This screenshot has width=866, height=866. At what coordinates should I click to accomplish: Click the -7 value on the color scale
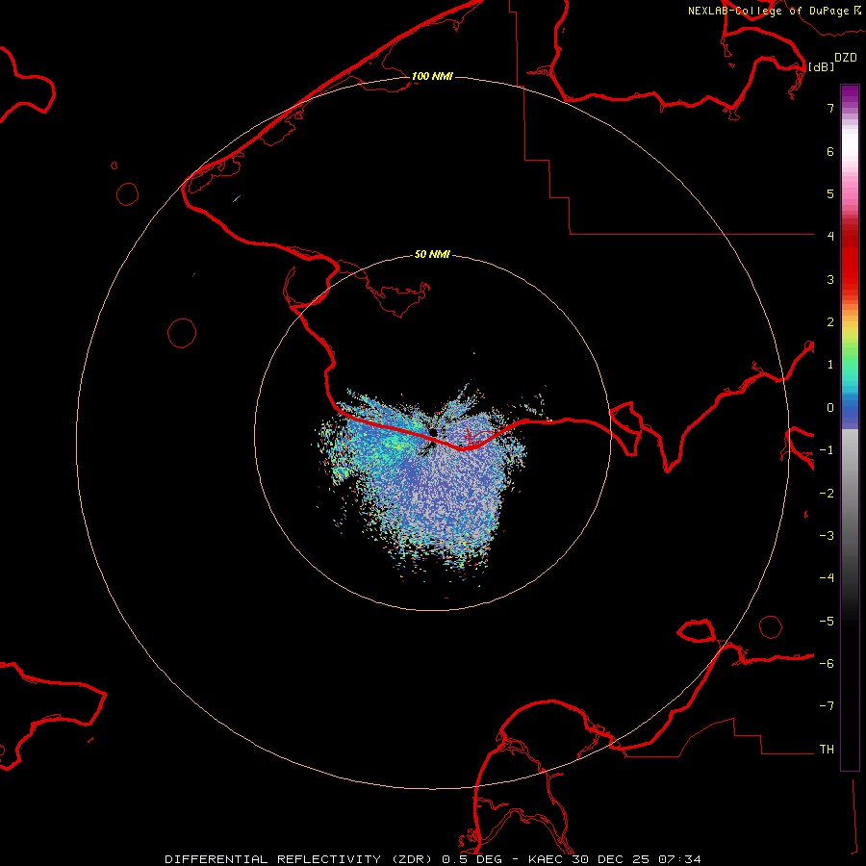click(x=827, y=706)
